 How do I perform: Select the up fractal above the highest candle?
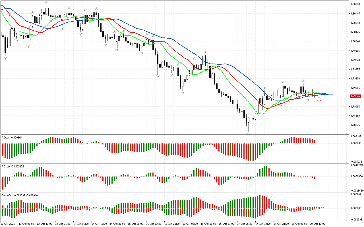(46, 2)
